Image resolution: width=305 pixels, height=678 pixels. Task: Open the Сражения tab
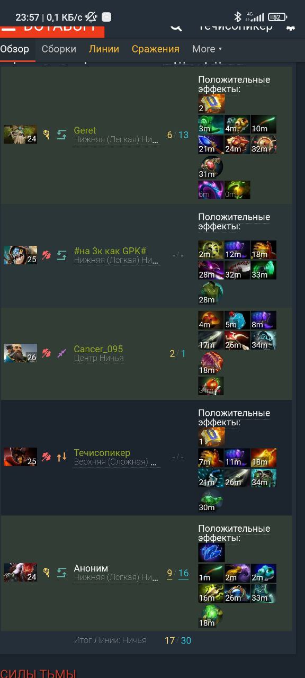(x=156, y=49)
